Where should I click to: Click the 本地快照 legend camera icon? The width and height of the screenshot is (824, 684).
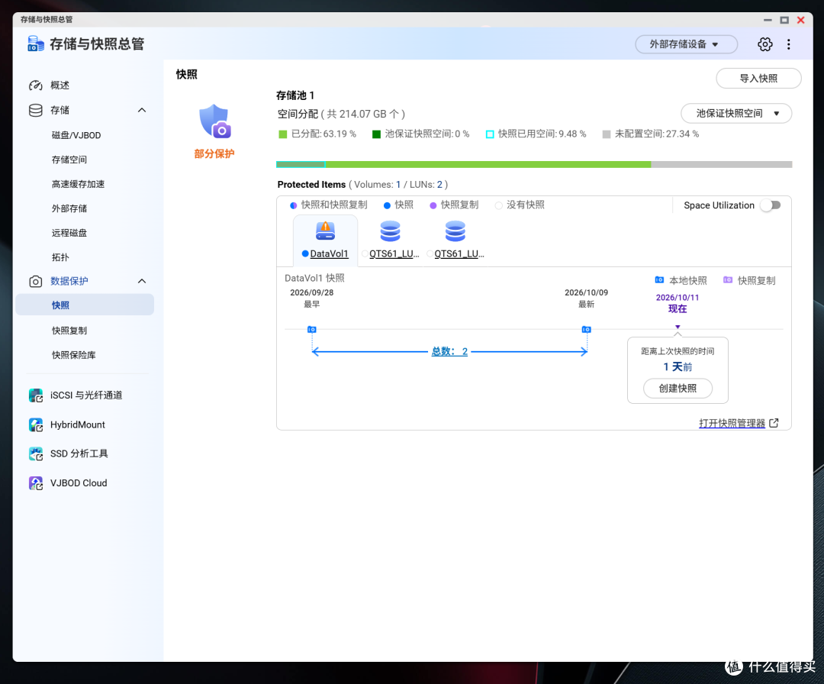[659, 280]
